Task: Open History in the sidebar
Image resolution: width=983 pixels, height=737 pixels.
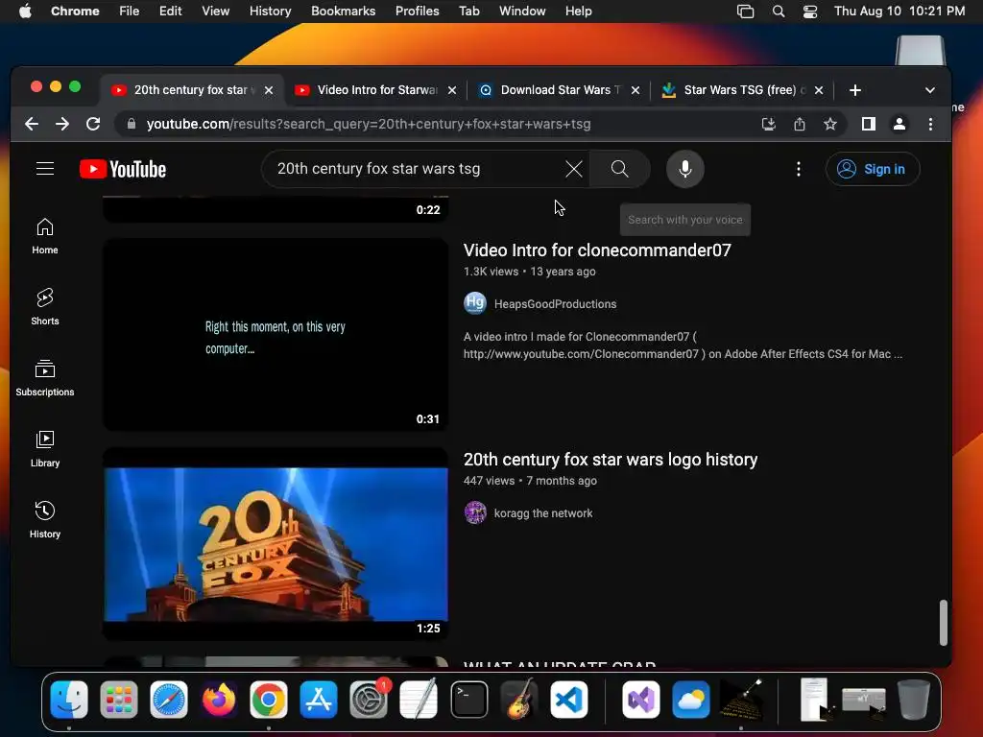Action: [x=45, y=520]
